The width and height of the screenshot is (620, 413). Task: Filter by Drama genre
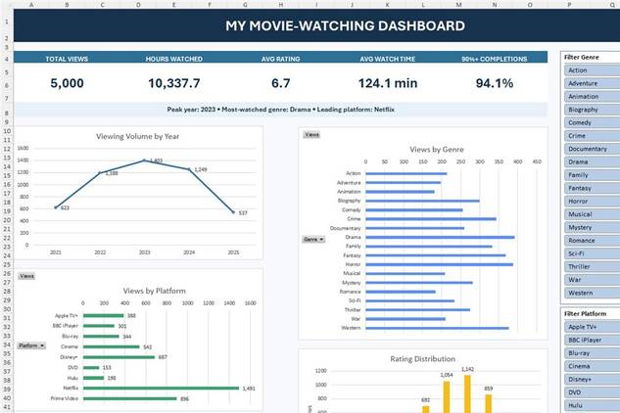[x=592, y=162]
